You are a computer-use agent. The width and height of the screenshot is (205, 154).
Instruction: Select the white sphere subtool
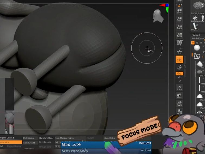197,48
